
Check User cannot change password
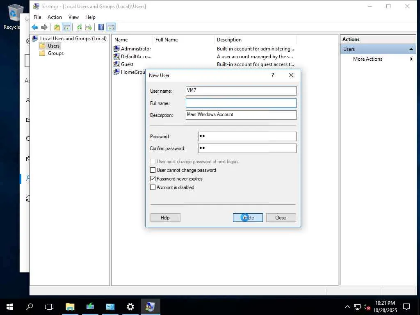pos(153,170)
